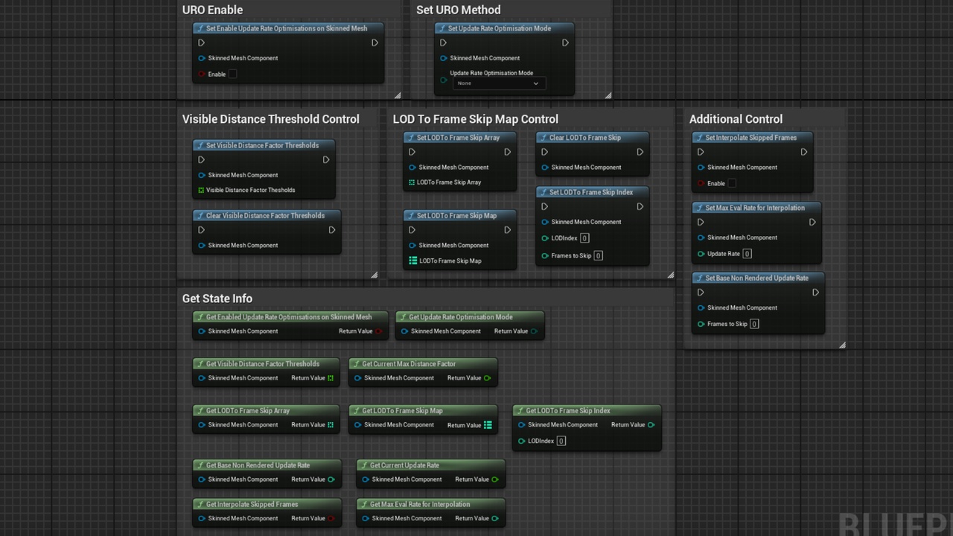Click LODTo Frame Skip Map input pin
The height and width of the screenshot is (536, 953).
412,261
